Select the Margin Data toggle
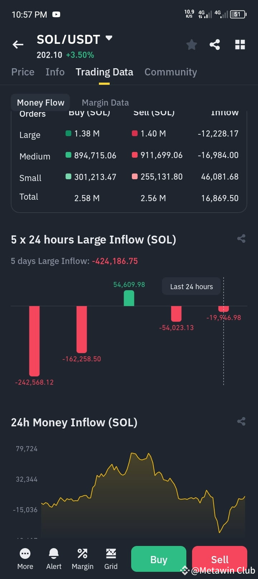This screenshot has height=579, width=258. (x=105, y=103)
